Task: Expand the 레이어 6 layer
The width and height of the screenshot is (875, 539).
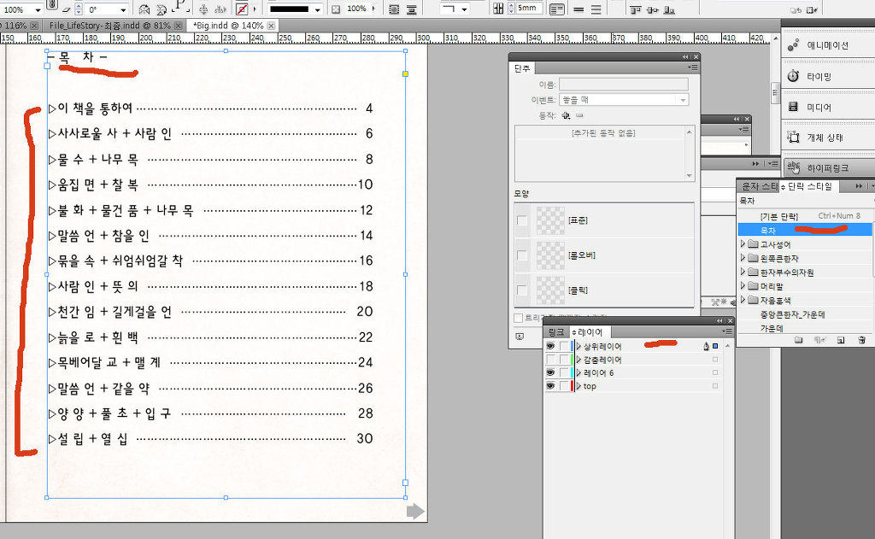Action: (578, 373)
